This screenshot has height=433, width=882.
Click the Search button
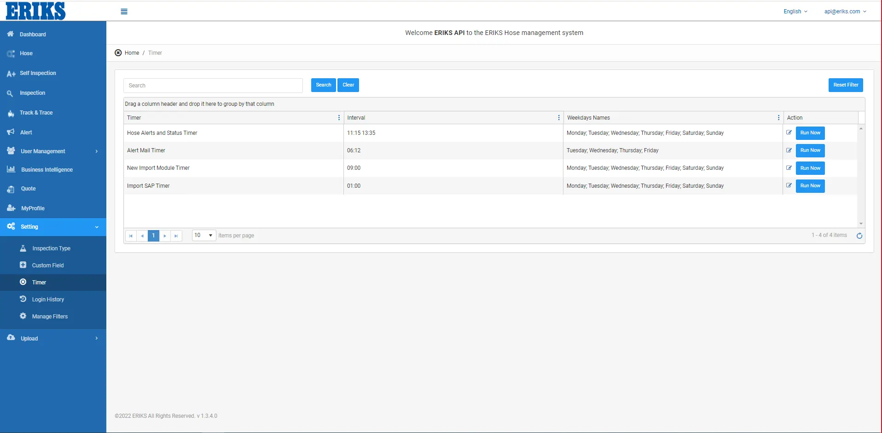[x=324, y=85]
